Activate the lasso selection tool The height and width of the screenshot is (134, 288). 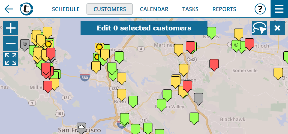259,28
